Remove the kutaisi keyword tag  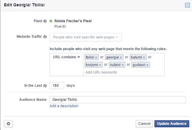[x=122, y=65]
